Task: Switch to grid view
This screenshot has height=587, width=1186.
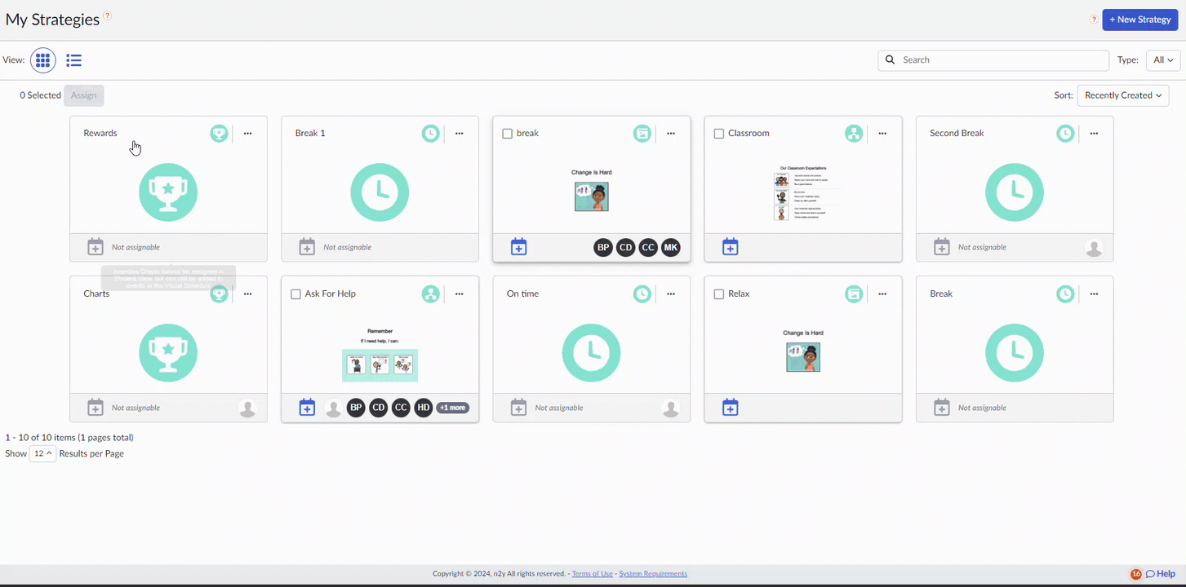Action: tap(43, 60)
